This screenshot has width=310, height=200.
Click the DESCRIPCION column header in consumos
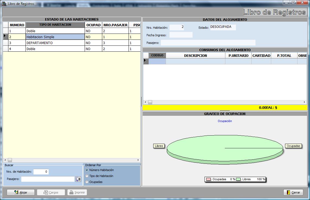point(195,55)
